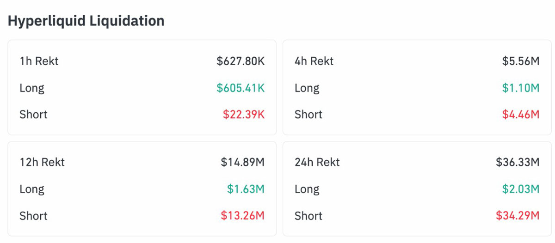Click the 24h Short value $34.29M
Screen dimensions: 555x243
[518, 216]
